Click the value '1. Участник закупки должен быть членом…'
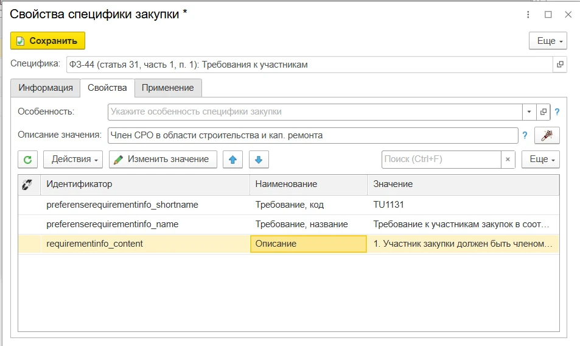 (463, 244)
